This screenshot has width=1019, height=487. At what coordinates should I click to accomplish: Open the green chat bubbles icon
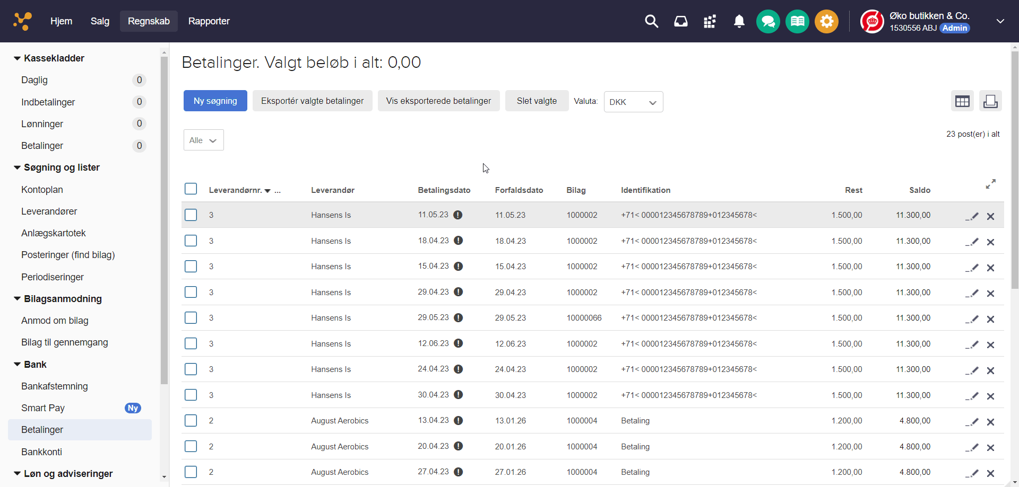[767, 22]
